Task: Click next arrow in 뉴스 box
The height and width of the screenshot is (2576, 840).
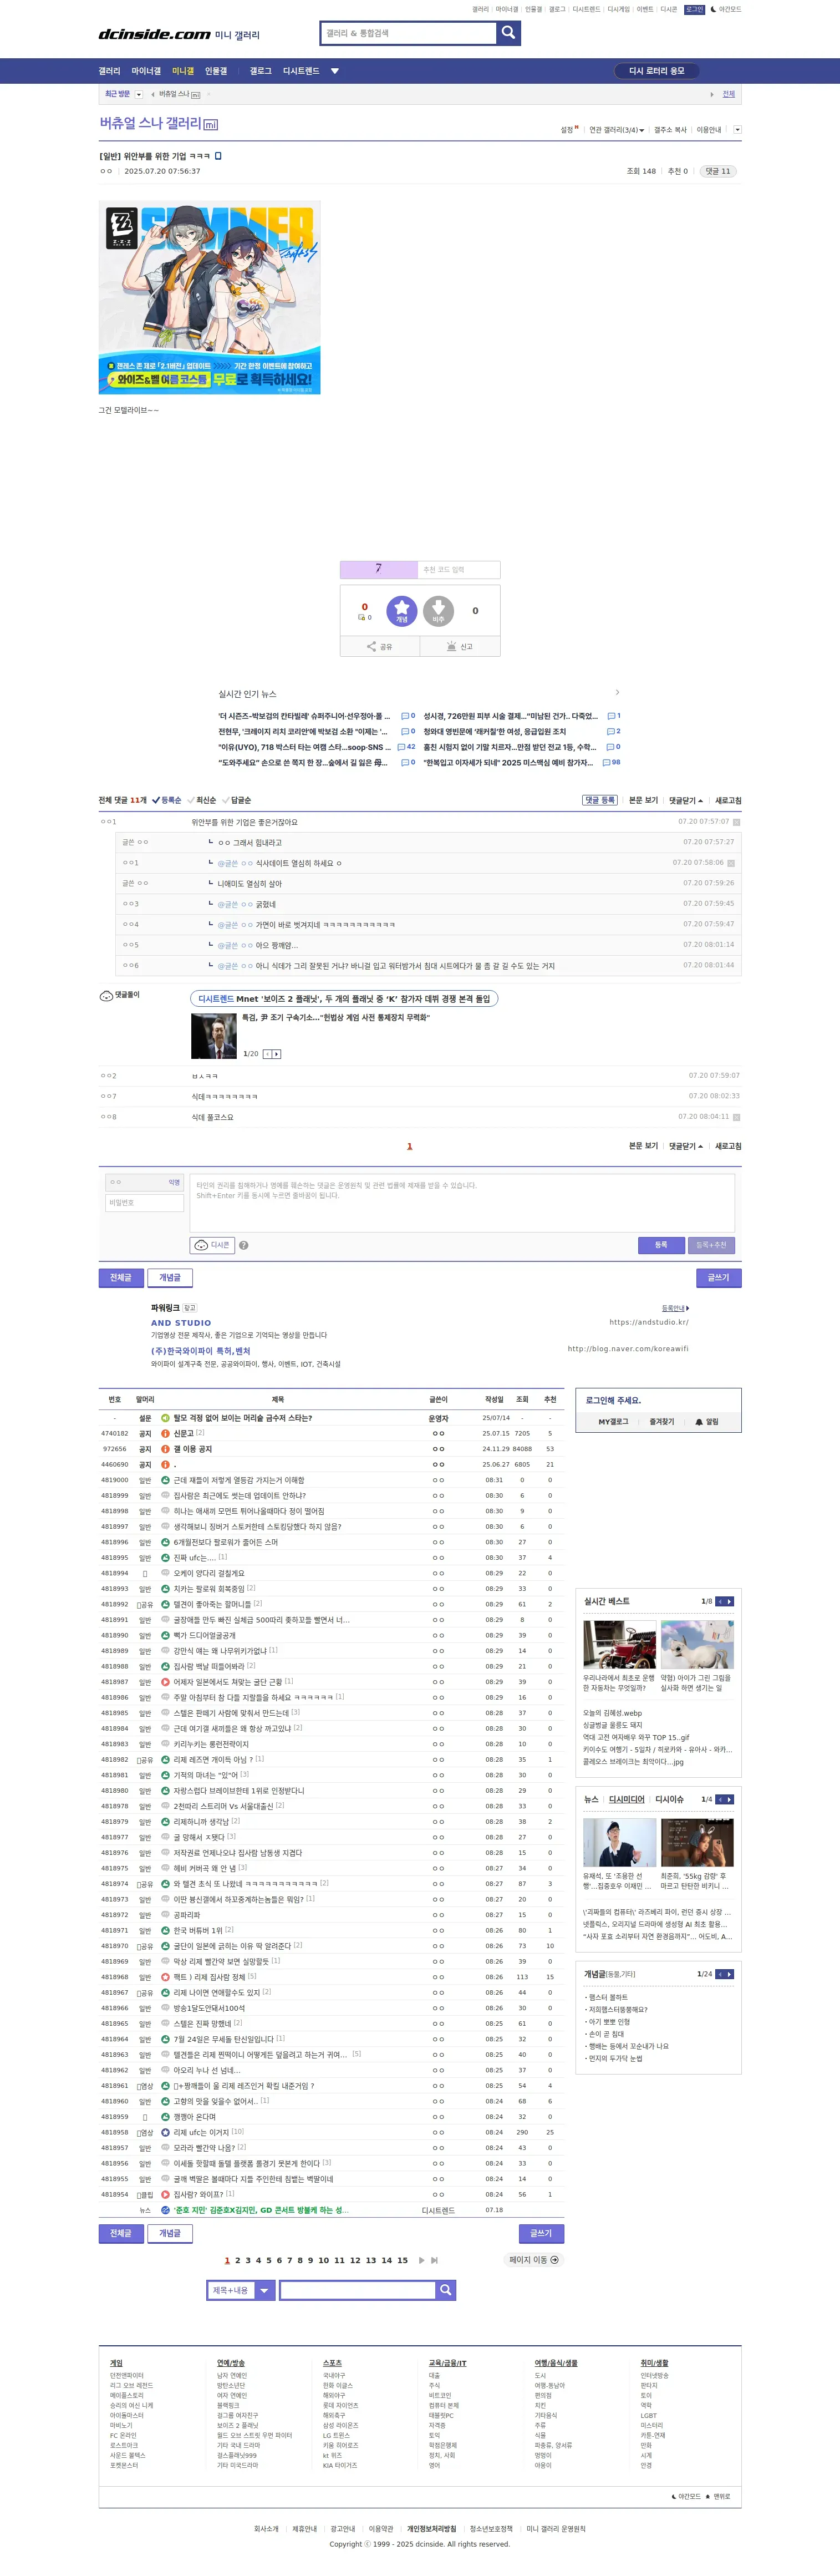Action: coord(730,1799)
